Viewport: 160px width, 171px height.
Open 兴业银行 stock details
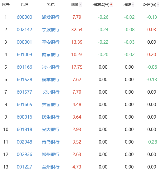coord(51,67)
